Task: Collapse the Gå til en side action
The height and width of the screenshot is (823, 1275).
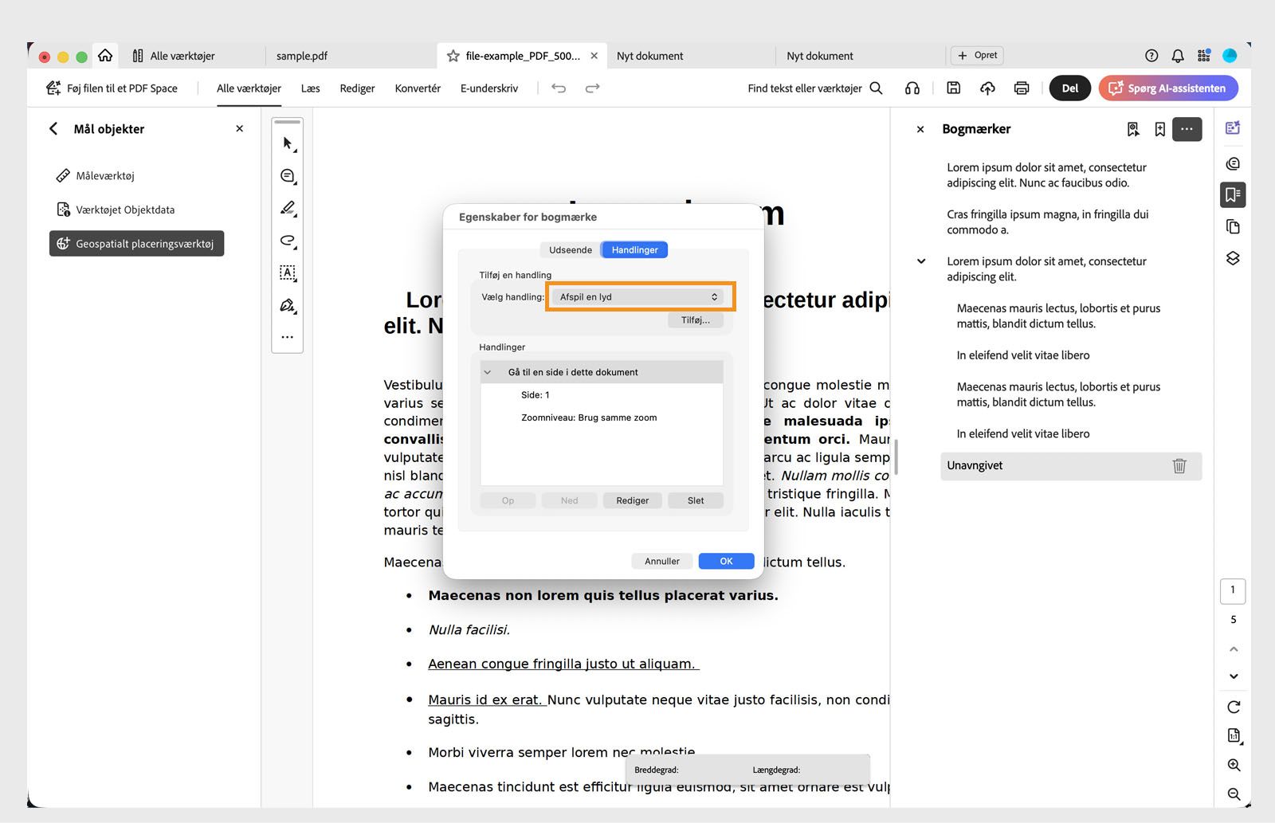Action: pyautogui.click(x=488, y=372)
